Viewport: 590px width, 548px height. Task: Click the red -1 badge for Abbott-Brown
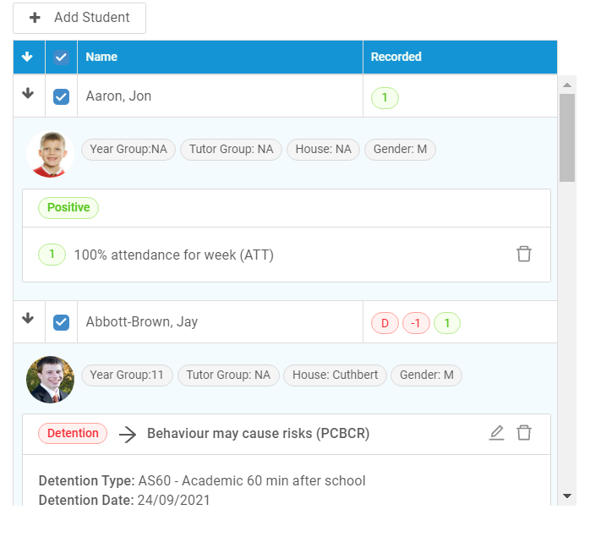[416, 323]
